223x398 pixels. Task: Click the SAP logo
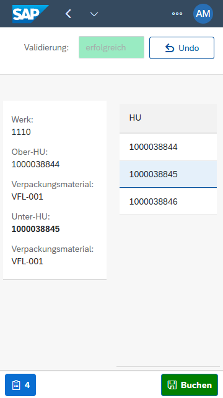click(30, 14)
